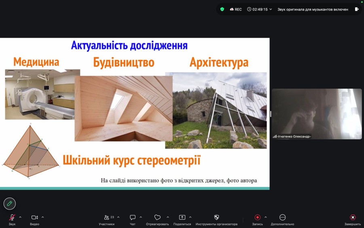
Task: Click the divider handle beside shared slide
Action: [x=271, y=114]
